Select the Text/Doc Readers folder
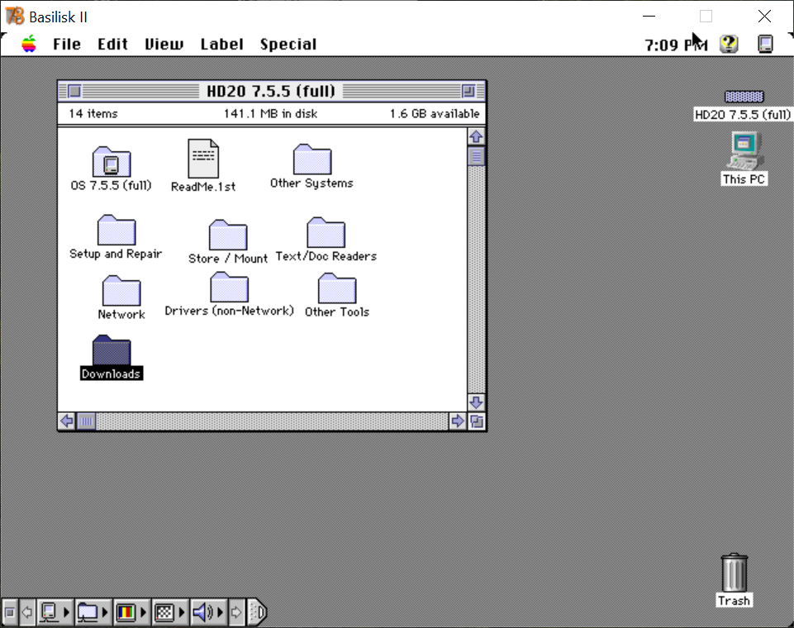The image size is (794, 628). coord(326,233)
